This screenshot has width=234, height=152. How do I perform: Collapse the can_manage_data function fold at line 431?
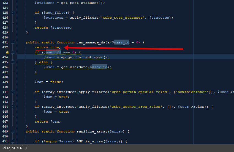[12, 42]
